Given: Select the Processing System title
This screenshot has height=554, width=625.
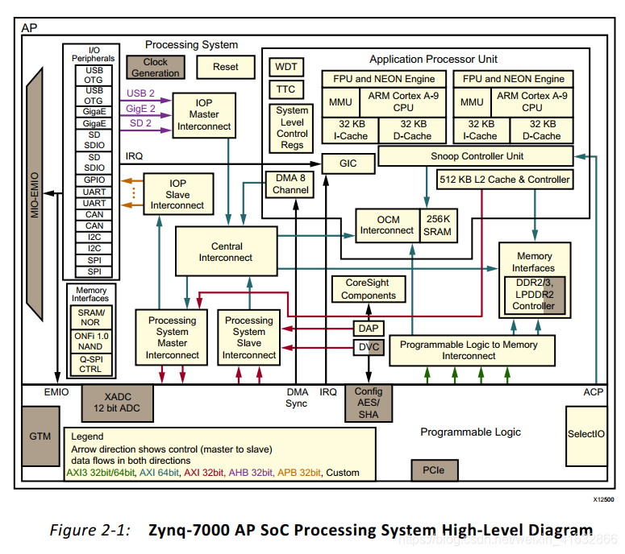Looking at the screenshot, I should 191,45.
